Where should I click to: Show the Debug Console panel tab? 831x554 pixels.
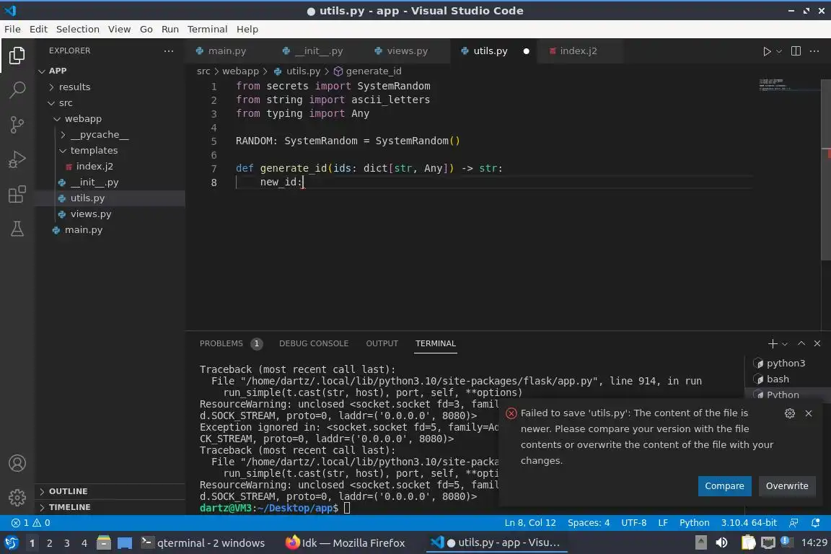(x=314, y=343)
